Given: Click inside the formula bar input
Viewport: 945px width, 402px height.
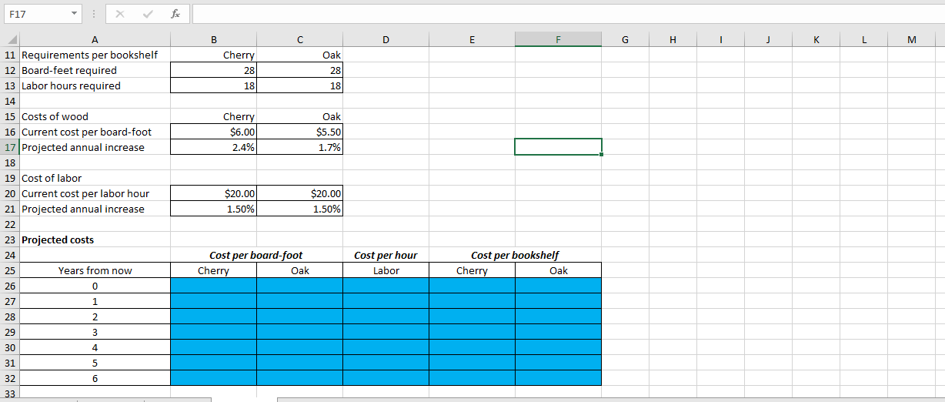Looking at the screenshot, I should (x=568, y=13).
